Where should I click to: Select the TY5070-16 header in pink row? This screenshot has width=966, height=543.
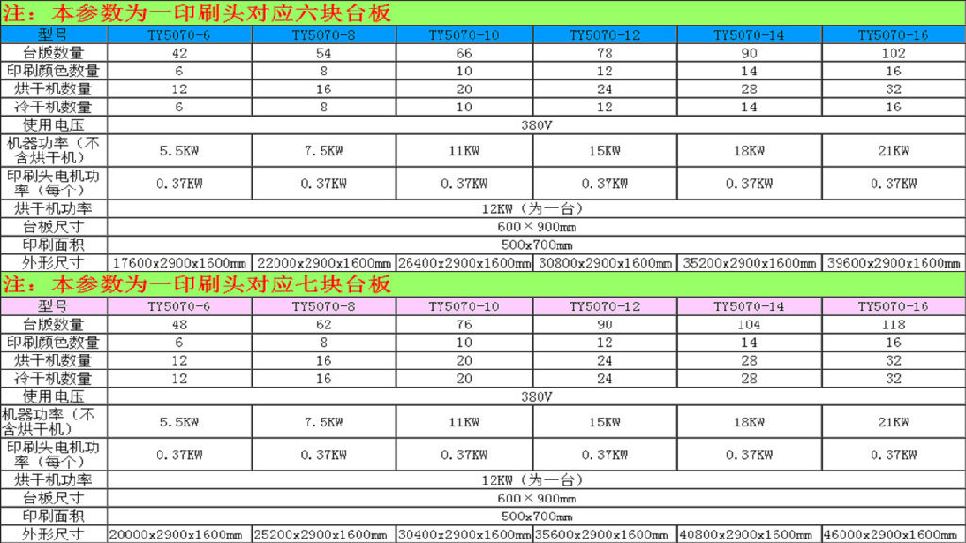(893, 306)
